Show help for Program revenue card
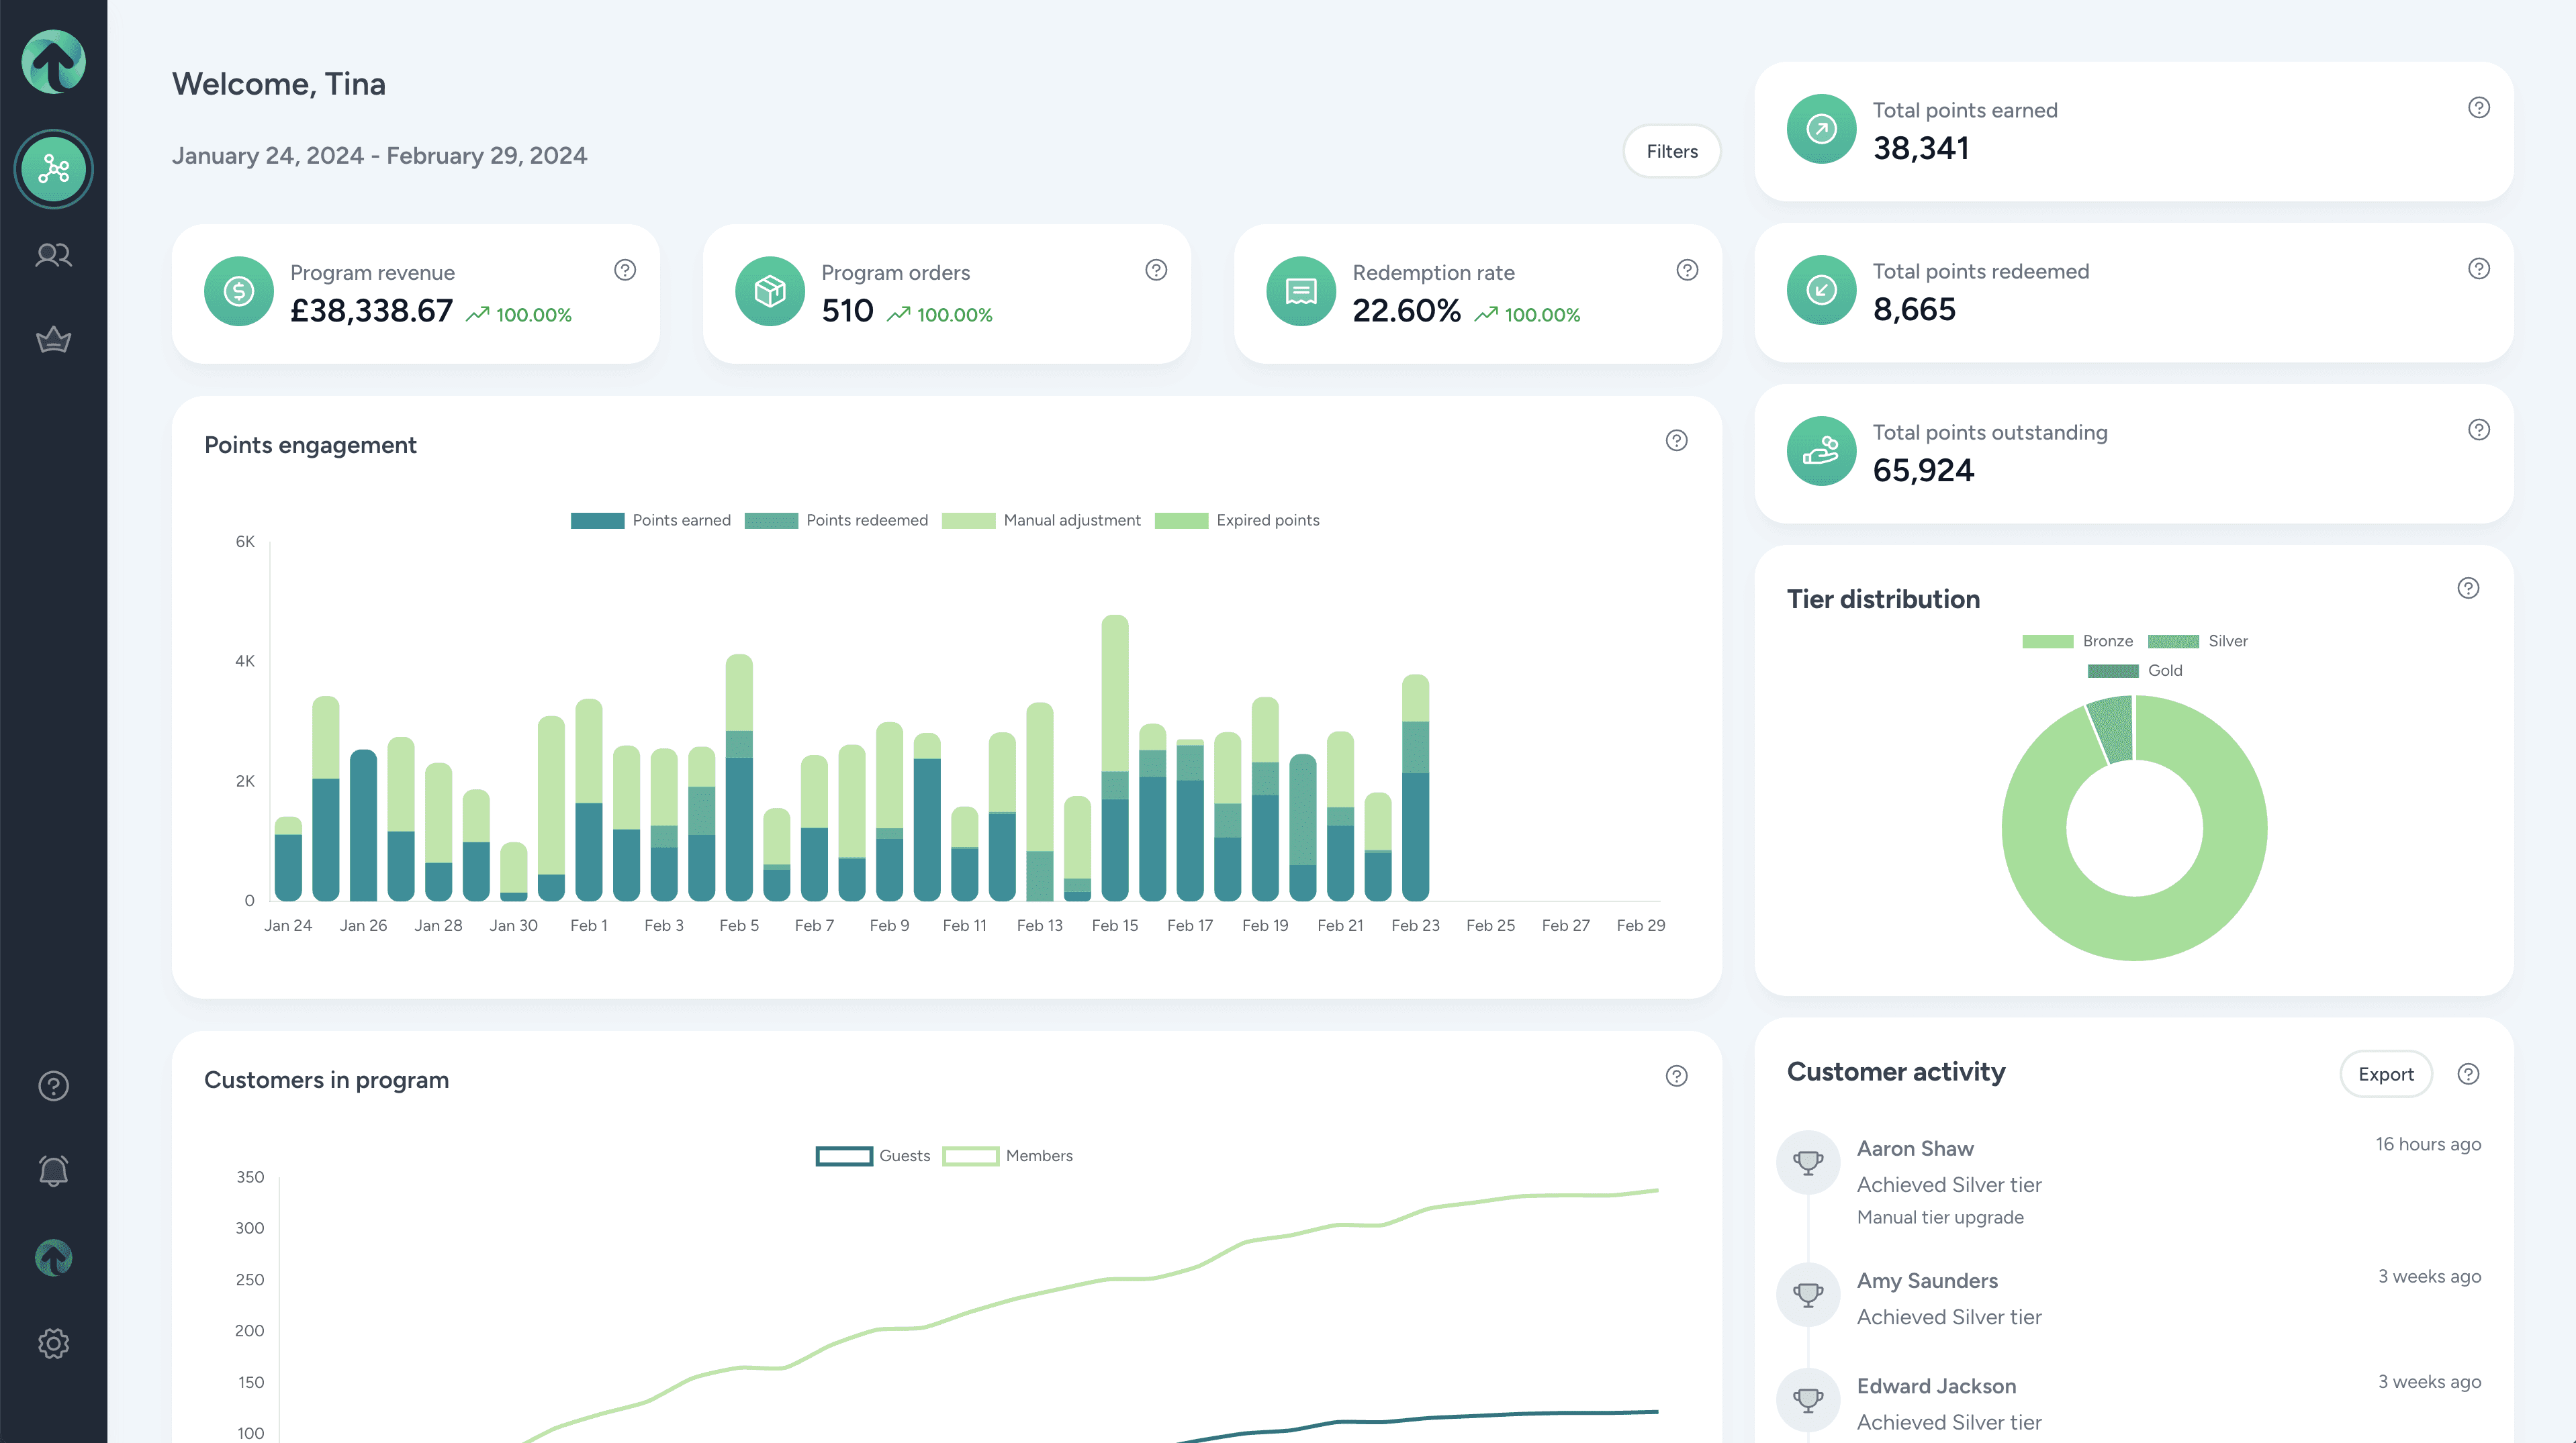 [625, 270]
